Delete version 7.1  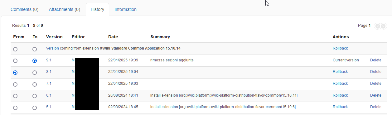pyautogui.click(x=376, y=84)
